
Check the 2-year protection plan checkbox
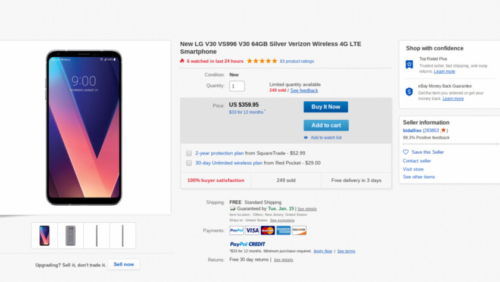click(189, 153)
